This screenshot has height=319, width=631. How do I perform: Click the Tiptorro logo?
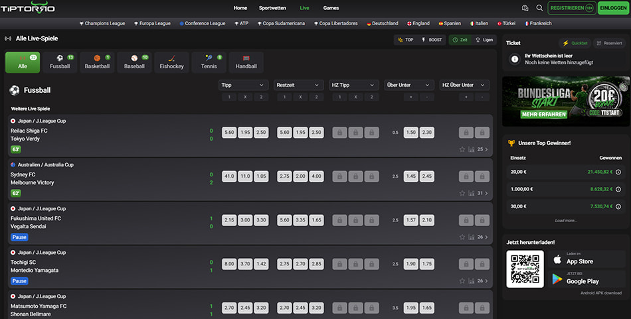27,8
